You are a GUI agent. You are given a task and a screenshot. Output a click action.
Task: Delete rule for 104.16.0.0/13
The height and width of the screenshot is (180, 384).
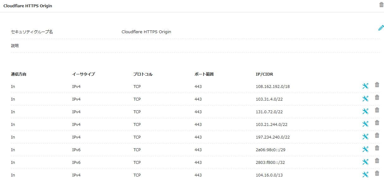(377, 173)
